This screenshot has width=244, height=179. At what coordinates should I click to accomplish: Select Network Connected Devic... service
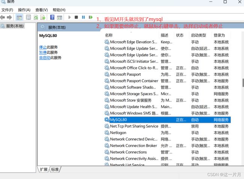[x=167, y=139]
